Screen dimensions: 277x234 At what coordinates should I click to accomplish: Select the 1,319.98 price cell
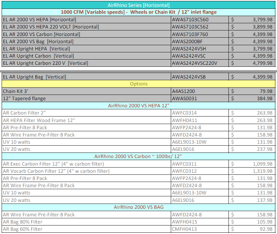pyautogui.click(x=252, y=171)
